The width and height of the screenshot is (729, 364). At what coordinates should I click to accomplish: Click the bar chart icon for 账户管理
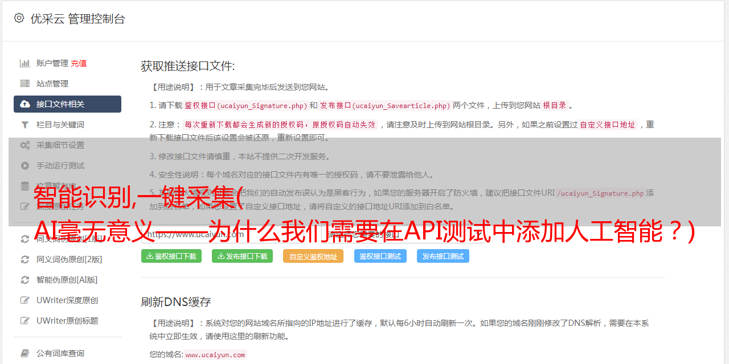(x=25, y=63)
